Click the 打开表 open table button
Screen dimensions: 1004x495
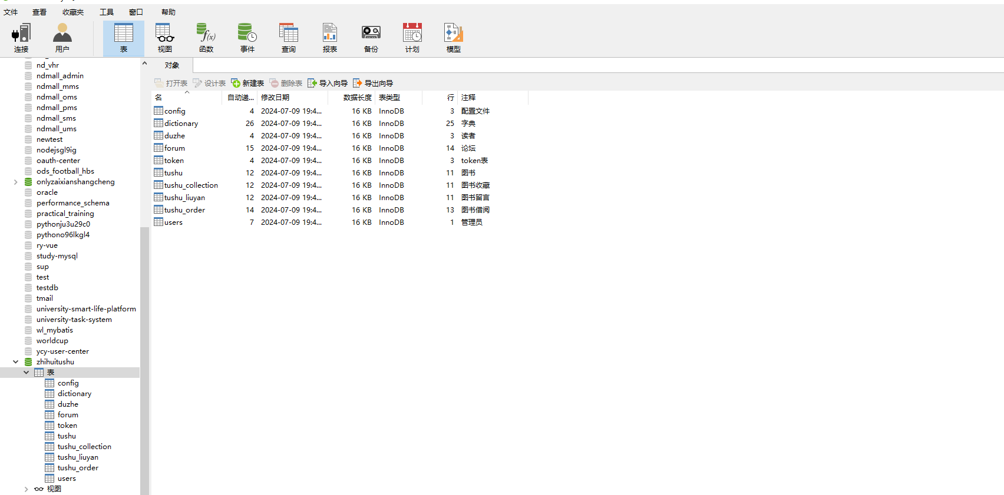click(x=171, y=83)
